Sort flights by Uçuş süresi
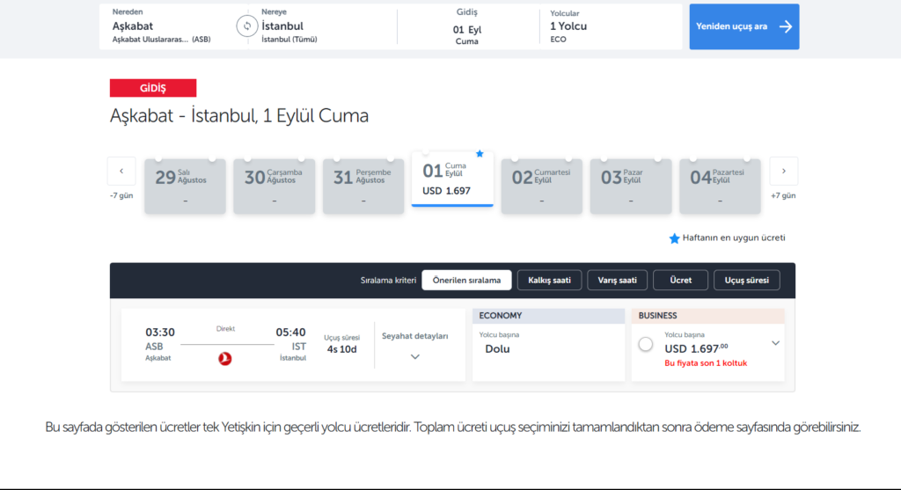The image size is (901, 490). click(x=746, y=281)
